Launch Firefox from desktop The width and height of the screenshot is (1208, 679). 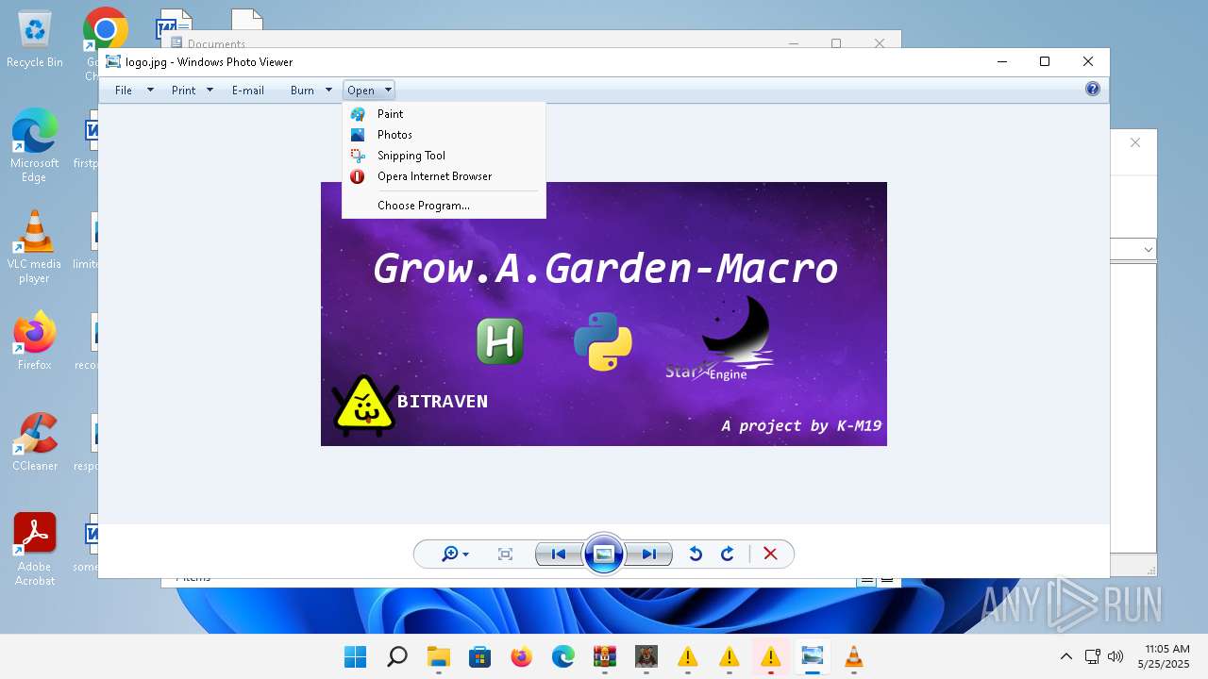tap(35, 341)
